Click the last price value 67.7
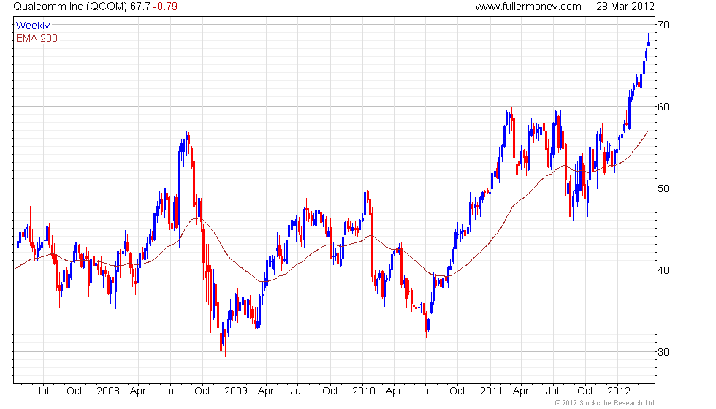Image resolution: width=716 pixels, height=409 pixels. click(x=140, y=7)
